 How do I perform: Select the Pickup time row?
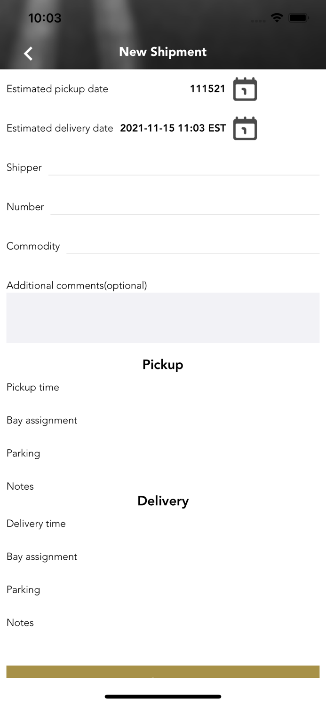tap(33, 387)
